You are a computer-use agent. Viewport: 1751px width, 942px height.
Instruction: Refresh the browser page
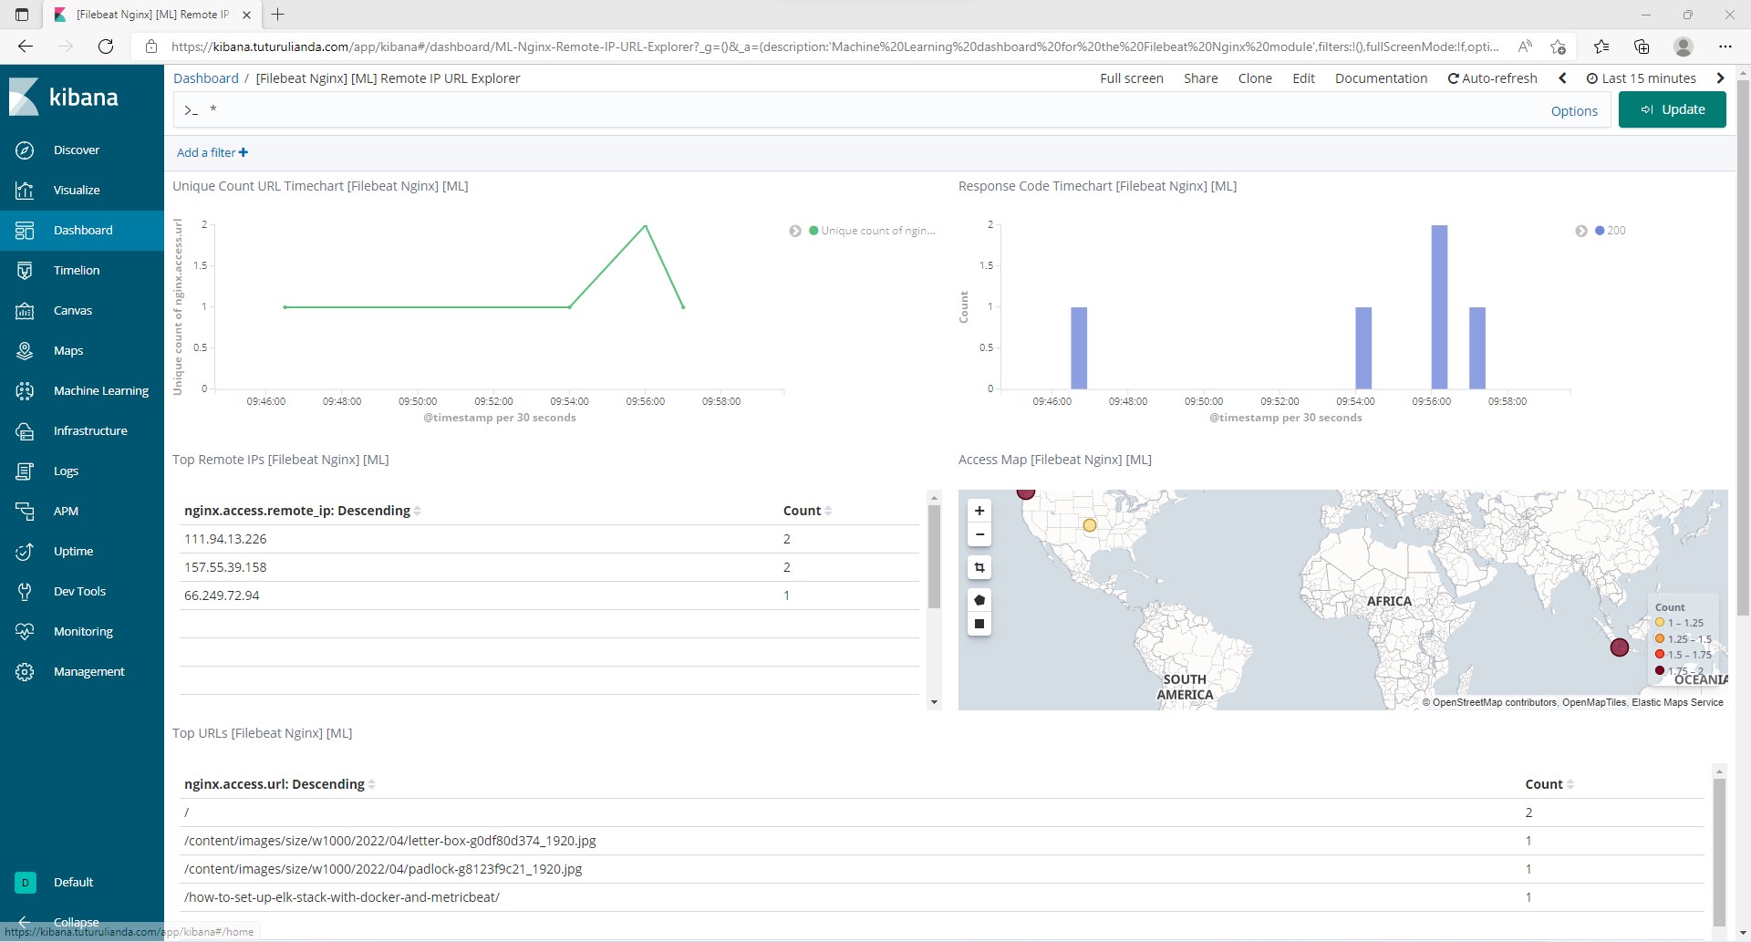click(x=106, y=46)
